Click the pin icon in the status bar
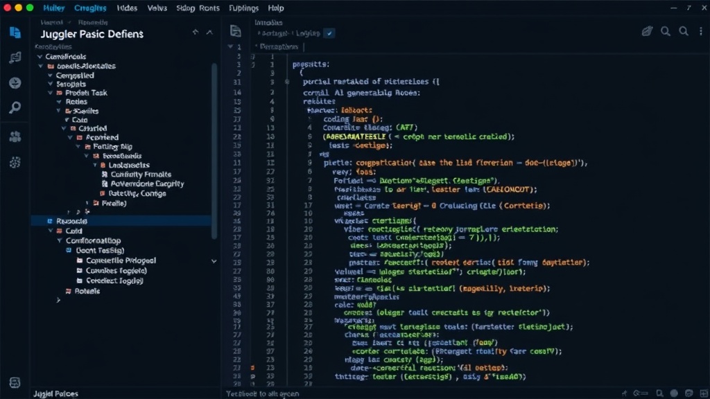Viewport: 710px width, 399px height. [x=625, y=393]
